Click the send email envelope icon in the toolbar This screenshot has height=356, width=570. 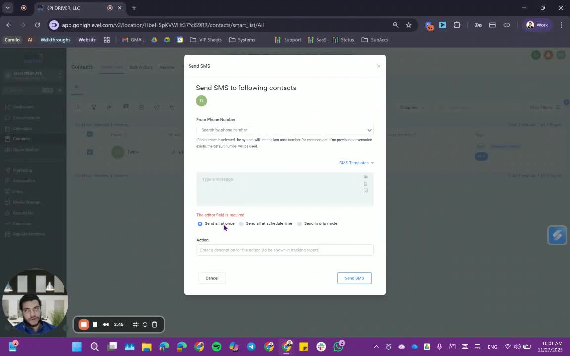141,107
